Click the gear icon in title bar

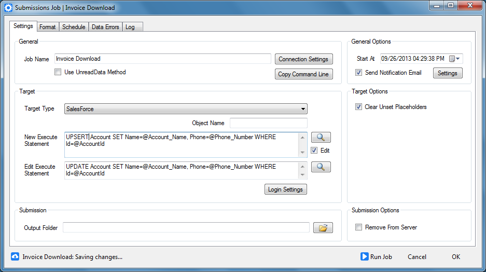click(8, 8)
